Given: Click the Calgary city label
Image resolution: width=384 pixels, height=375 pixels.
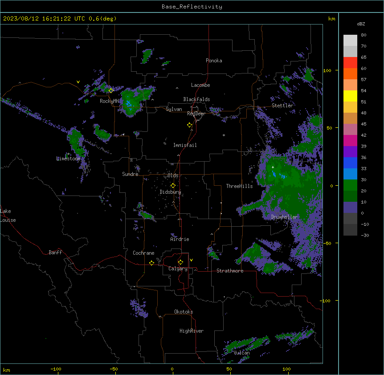Looking at the screenshot, I should [x=178, y=269].
